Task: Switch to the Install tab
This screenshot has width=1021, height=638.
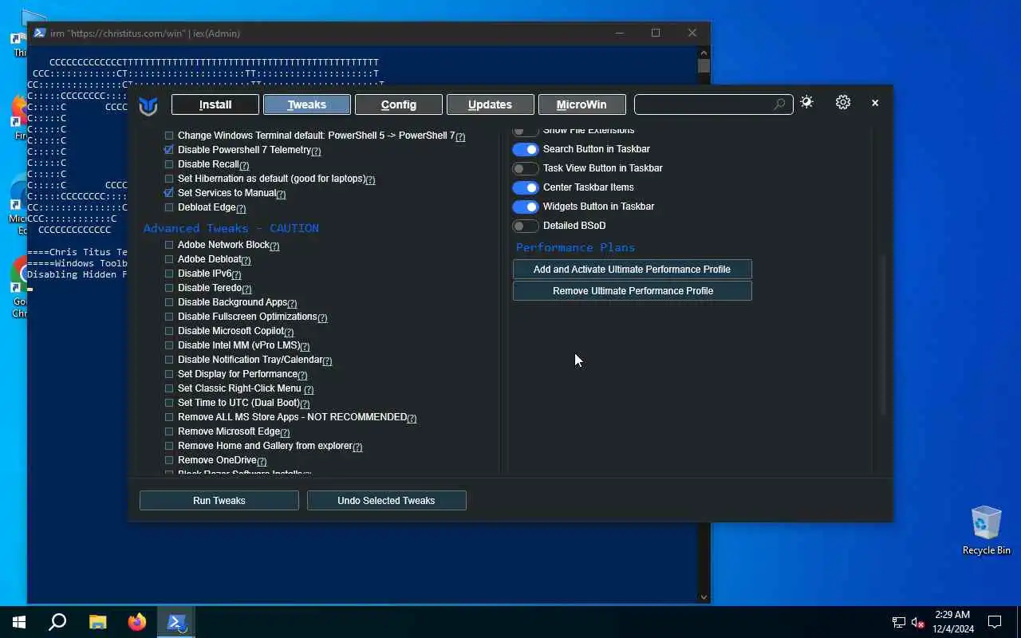Action: [x=215, y=104]
